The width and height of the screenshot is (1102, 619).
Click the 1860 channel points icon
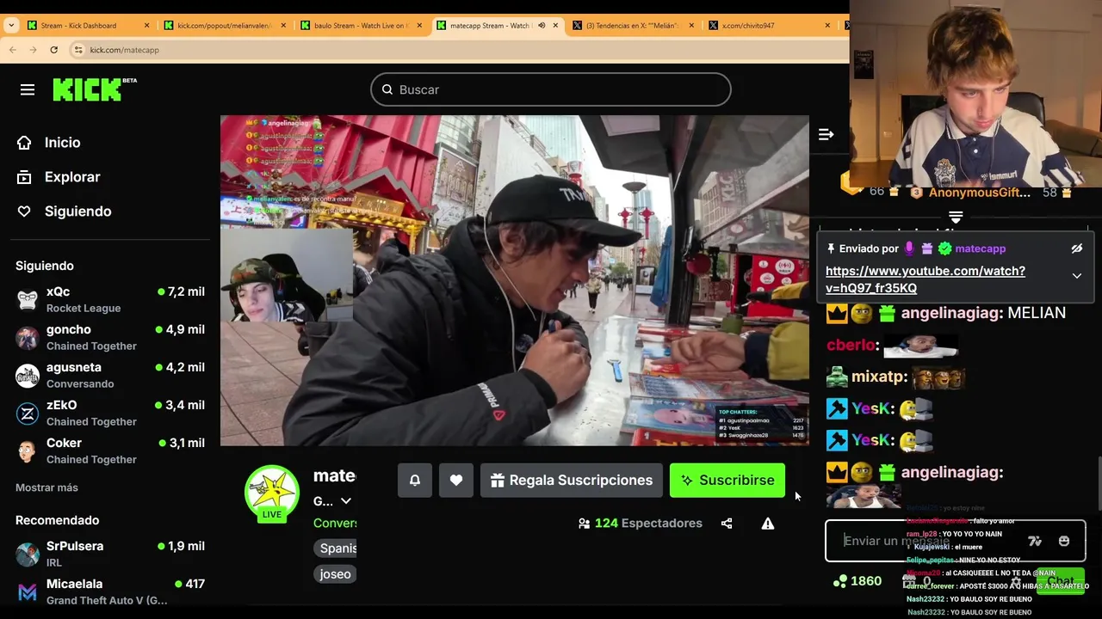[839, 582]
